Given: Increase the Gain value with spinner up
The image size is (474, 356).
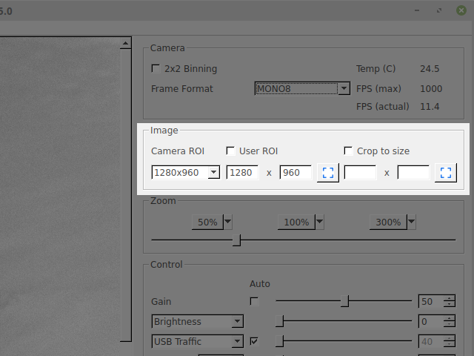Looking at the screenshot, I should (450, 298).
